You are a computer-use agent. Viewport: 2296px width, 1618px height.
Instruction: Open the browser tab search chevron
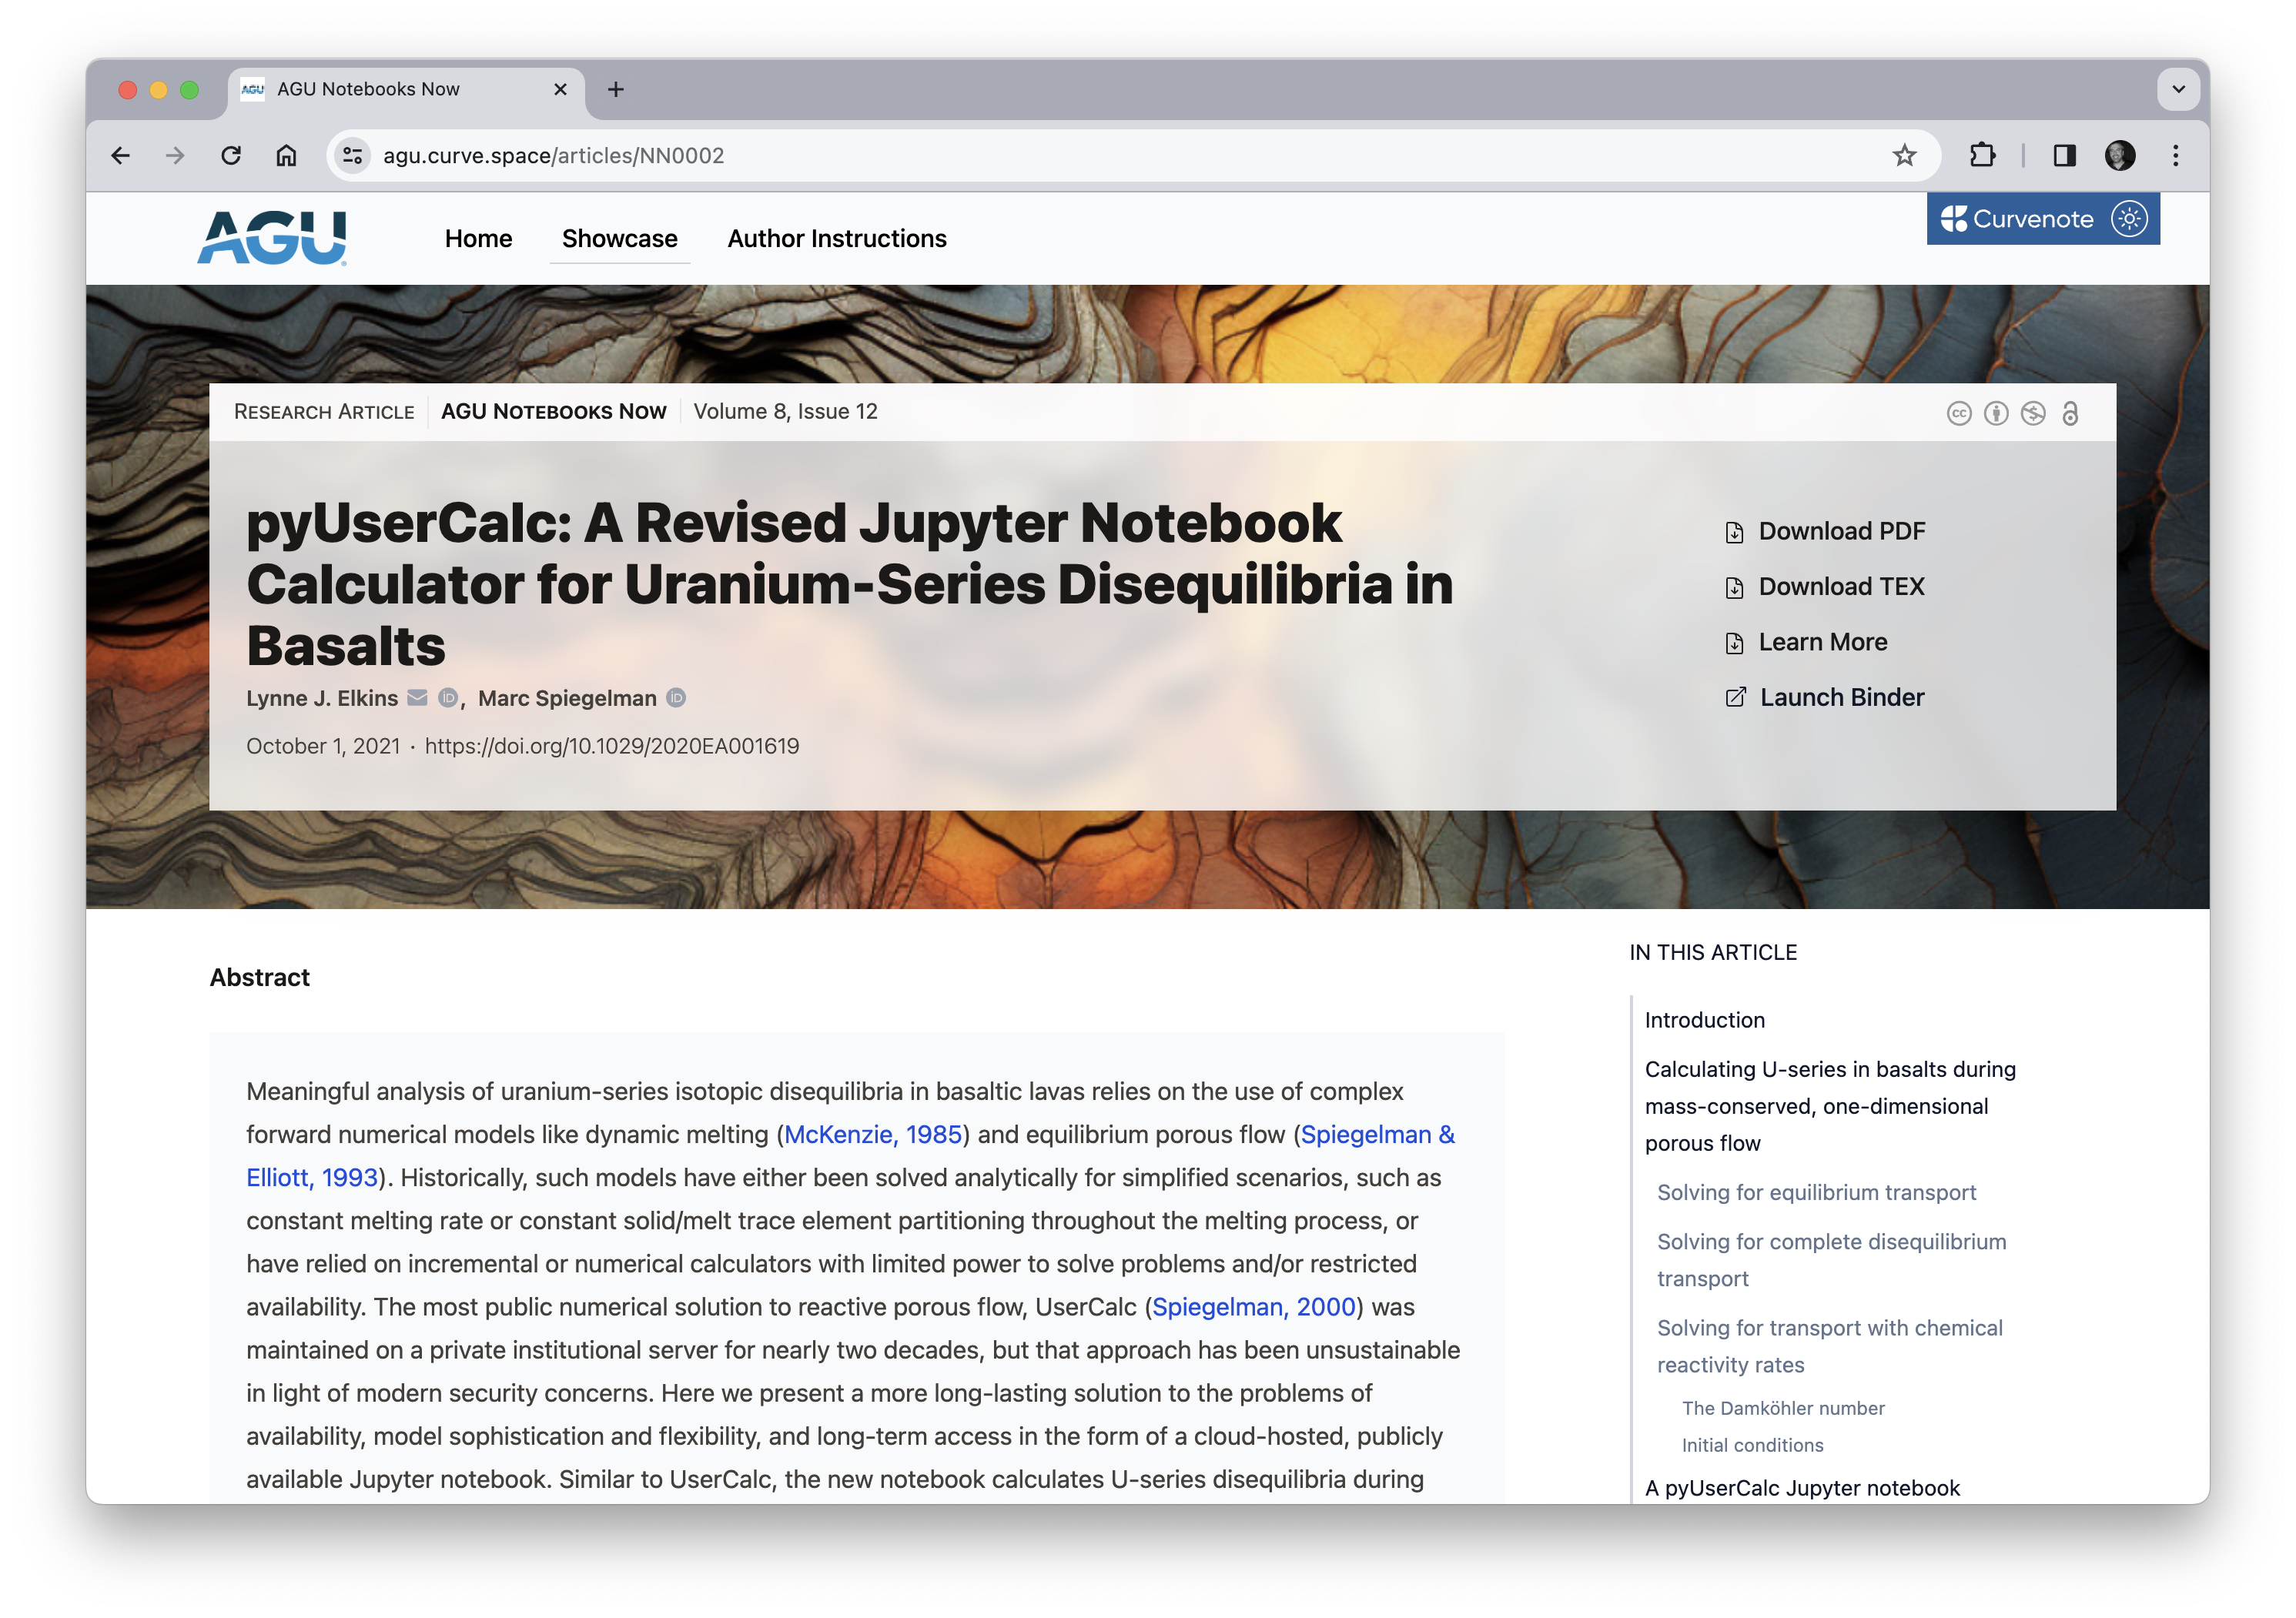[2178, 89]
